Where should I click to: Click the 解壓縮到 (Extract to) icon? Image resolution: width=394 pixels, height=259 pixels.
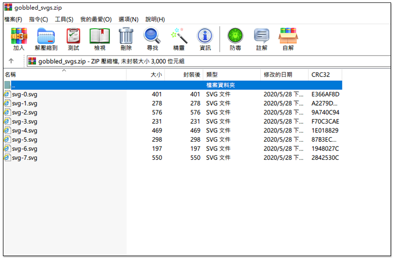coord(46,36)
